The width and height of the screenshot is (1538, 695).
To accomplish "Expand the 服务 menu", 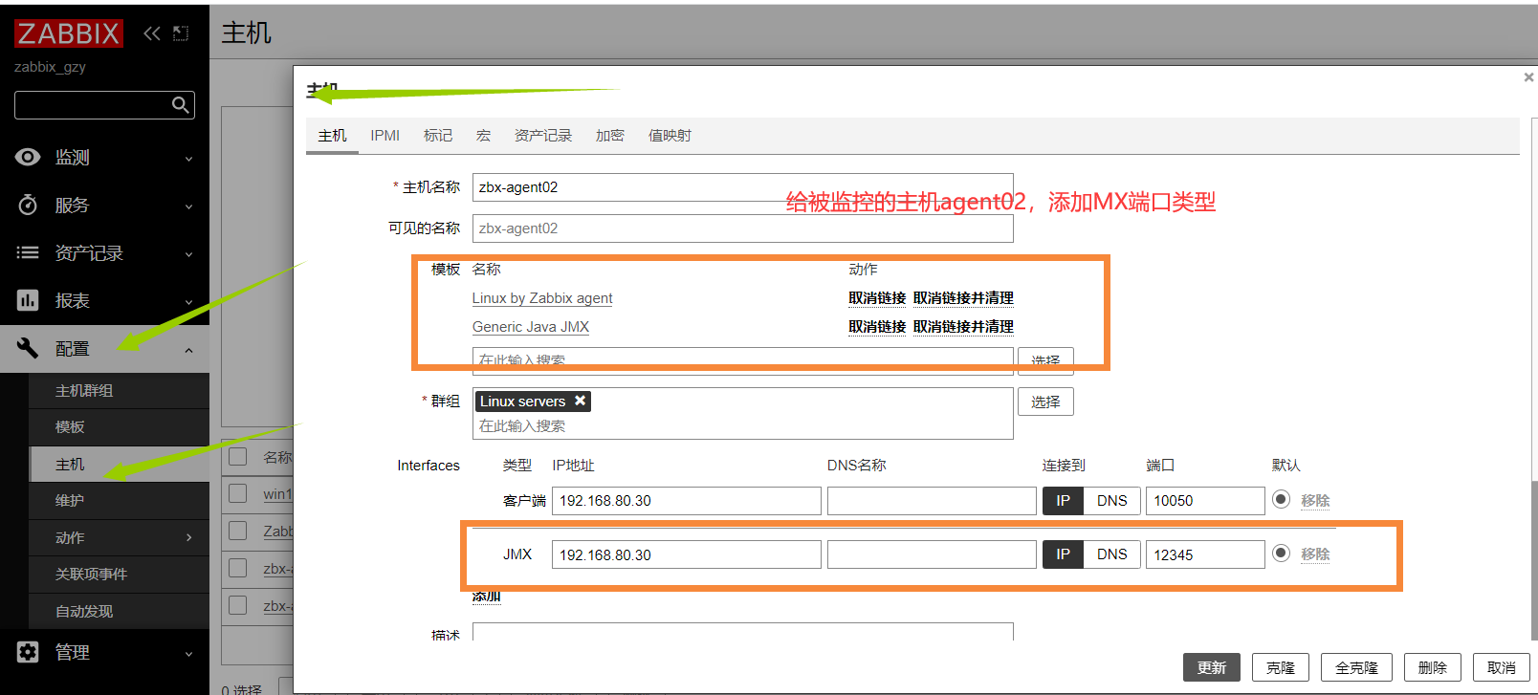I will pos(188,206).
